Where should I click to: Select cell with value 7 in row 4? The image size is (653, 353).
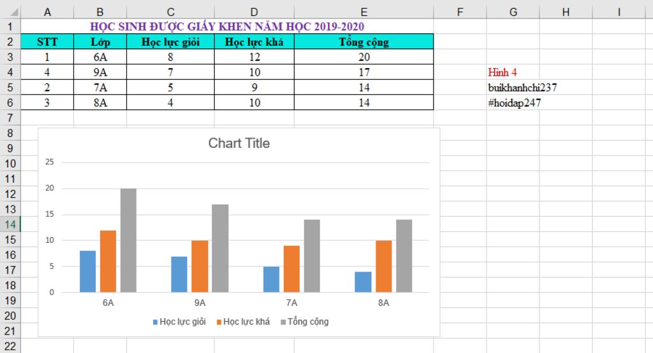(x=170, y=72)
